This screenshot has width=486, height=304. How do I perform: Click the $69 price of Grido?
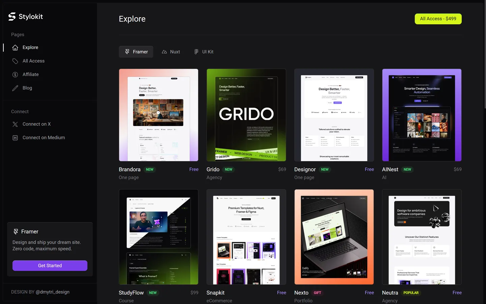point(282,170)
